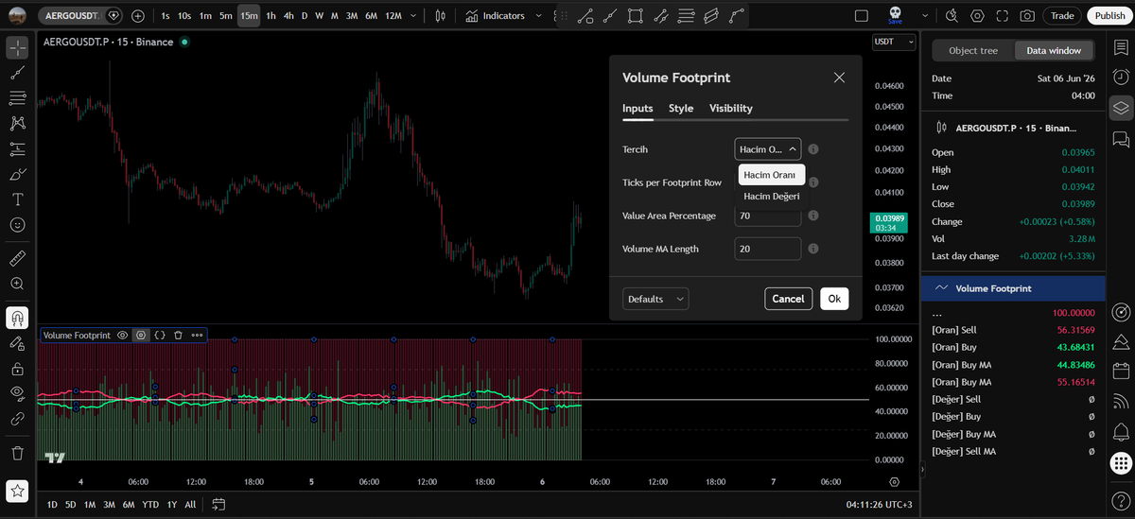Select the 1h timeframe
The image size is (1135, 519).
point(271,16)
